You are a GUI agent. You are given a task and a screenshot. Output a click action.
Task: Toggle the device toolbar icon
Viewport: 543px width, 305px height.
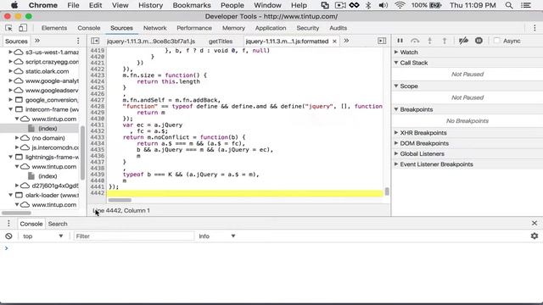click(23, 28)
